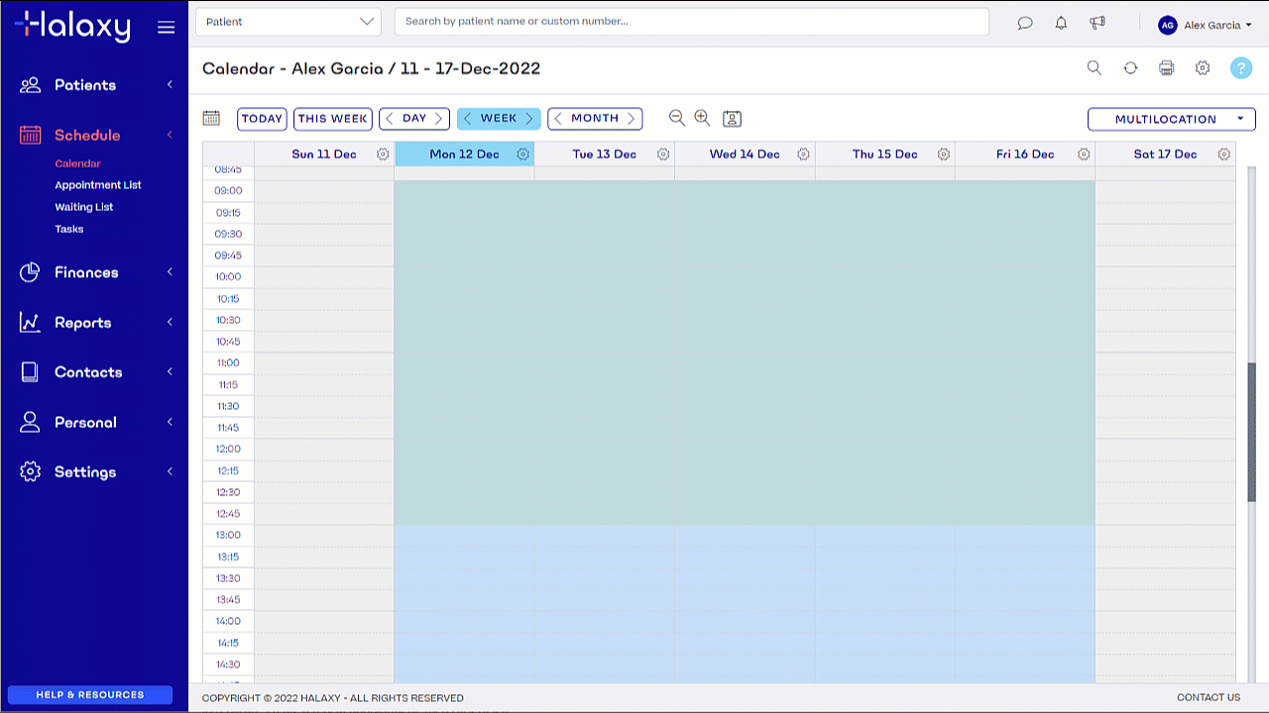Viewport: 1269px width, 713px height.
Task: Open the Waiting List section
Action: click(83, 207)
